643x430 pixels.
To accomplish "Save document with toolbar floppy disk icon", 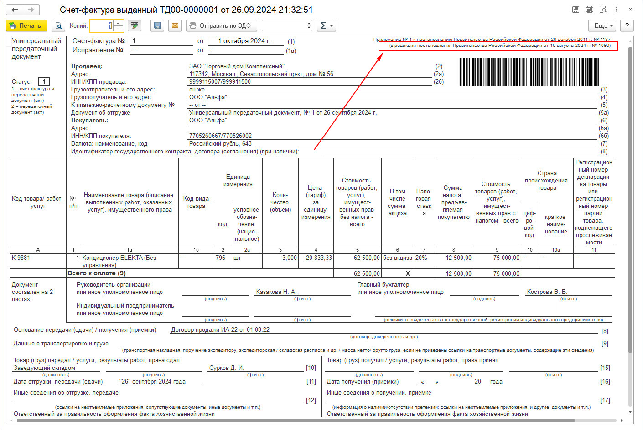I will [x=157, y=26].
